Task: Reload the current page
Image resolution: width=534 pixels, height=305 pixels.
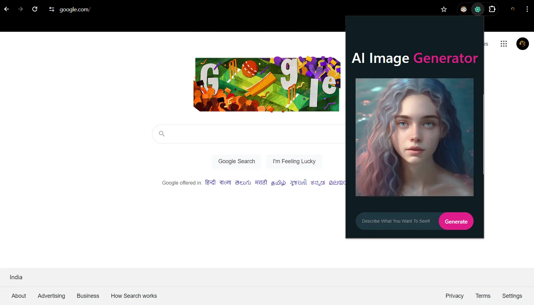Action: click(x=35, y=9)
